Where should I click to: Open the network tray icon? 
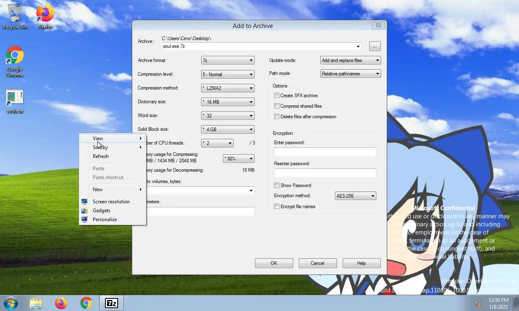478,303
